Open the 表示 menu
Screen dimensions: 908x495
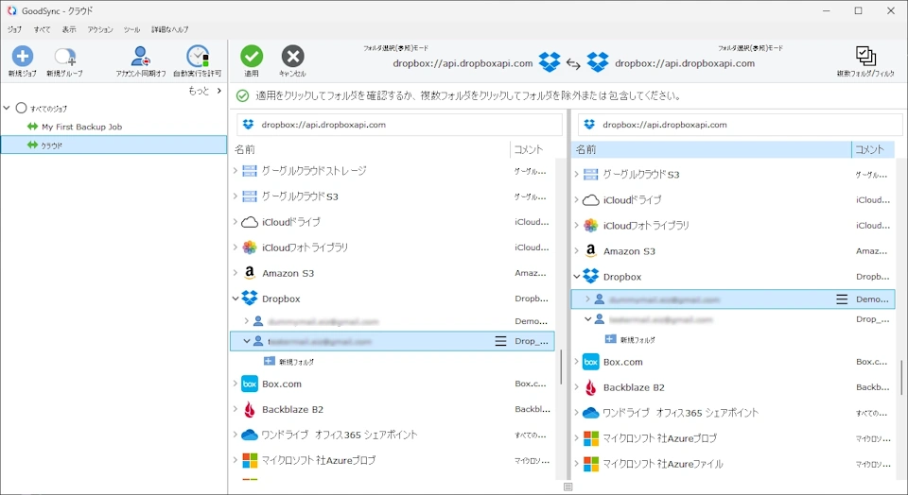pos(69,29)
